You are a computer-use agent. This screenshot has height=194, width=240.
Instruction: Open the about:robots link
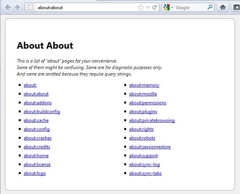(142, 138)
